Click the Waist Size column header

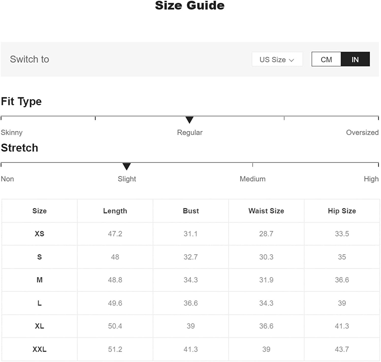[266, 211]
